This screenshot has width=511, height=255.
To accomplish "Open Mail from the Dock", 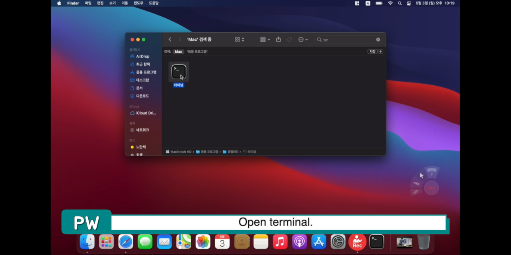I will click(x=164, y=241).
